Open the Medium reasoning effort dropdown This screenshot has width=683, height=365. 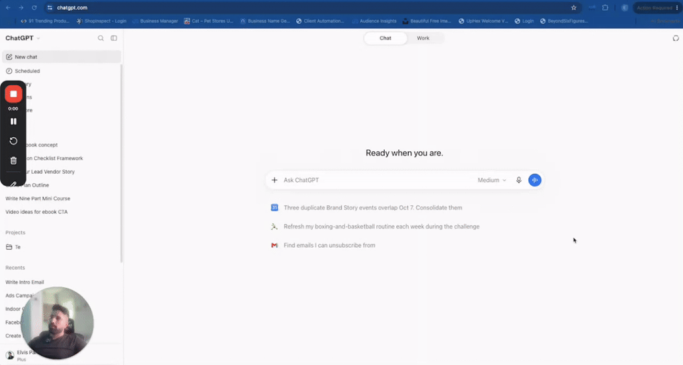point(492,180)
